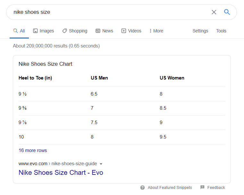Image resolution: width=244 pixels, height=195 pixels.
Task: Click the 9 ⅝ heel to toe cell
Action: pos(22,108)
